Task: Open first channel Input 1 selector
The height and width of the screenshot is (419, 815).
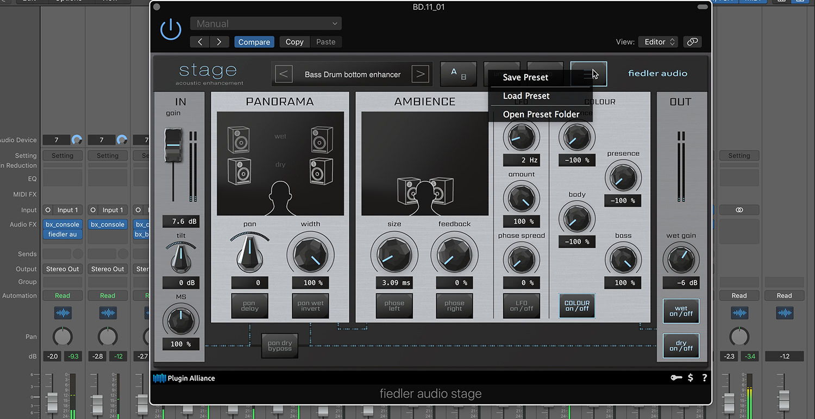Action: coord(68,210)
